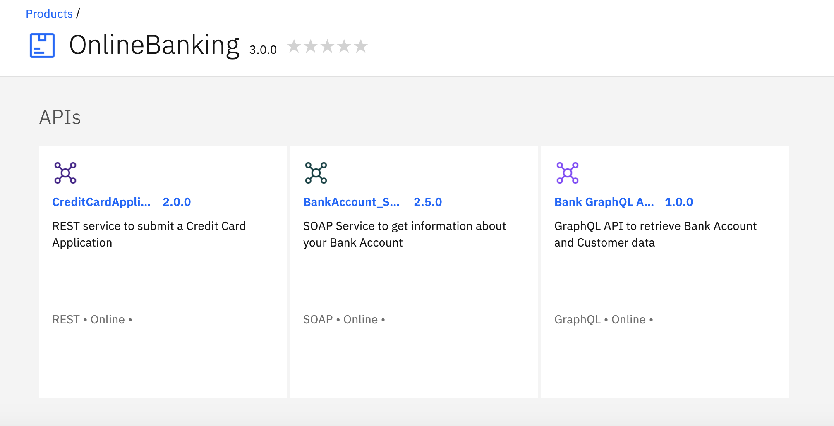Click the Bank GraphQL A... API icon
Viewport: 834px width, 426px height.
click(568, 173)
